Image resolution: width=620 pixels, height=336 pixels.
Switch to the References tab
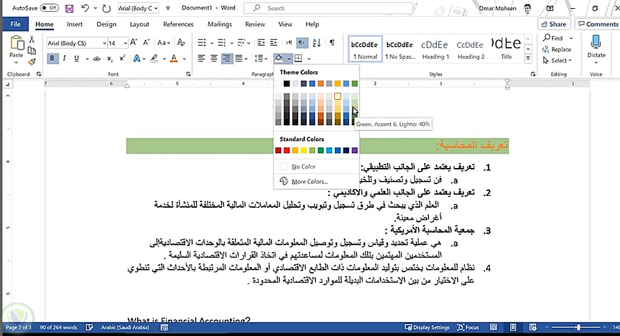[179, 24]
